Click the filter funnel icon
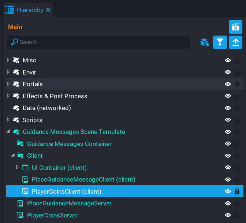Image resolution: width=246 pixels, height=223 pixels. (220, 42)
